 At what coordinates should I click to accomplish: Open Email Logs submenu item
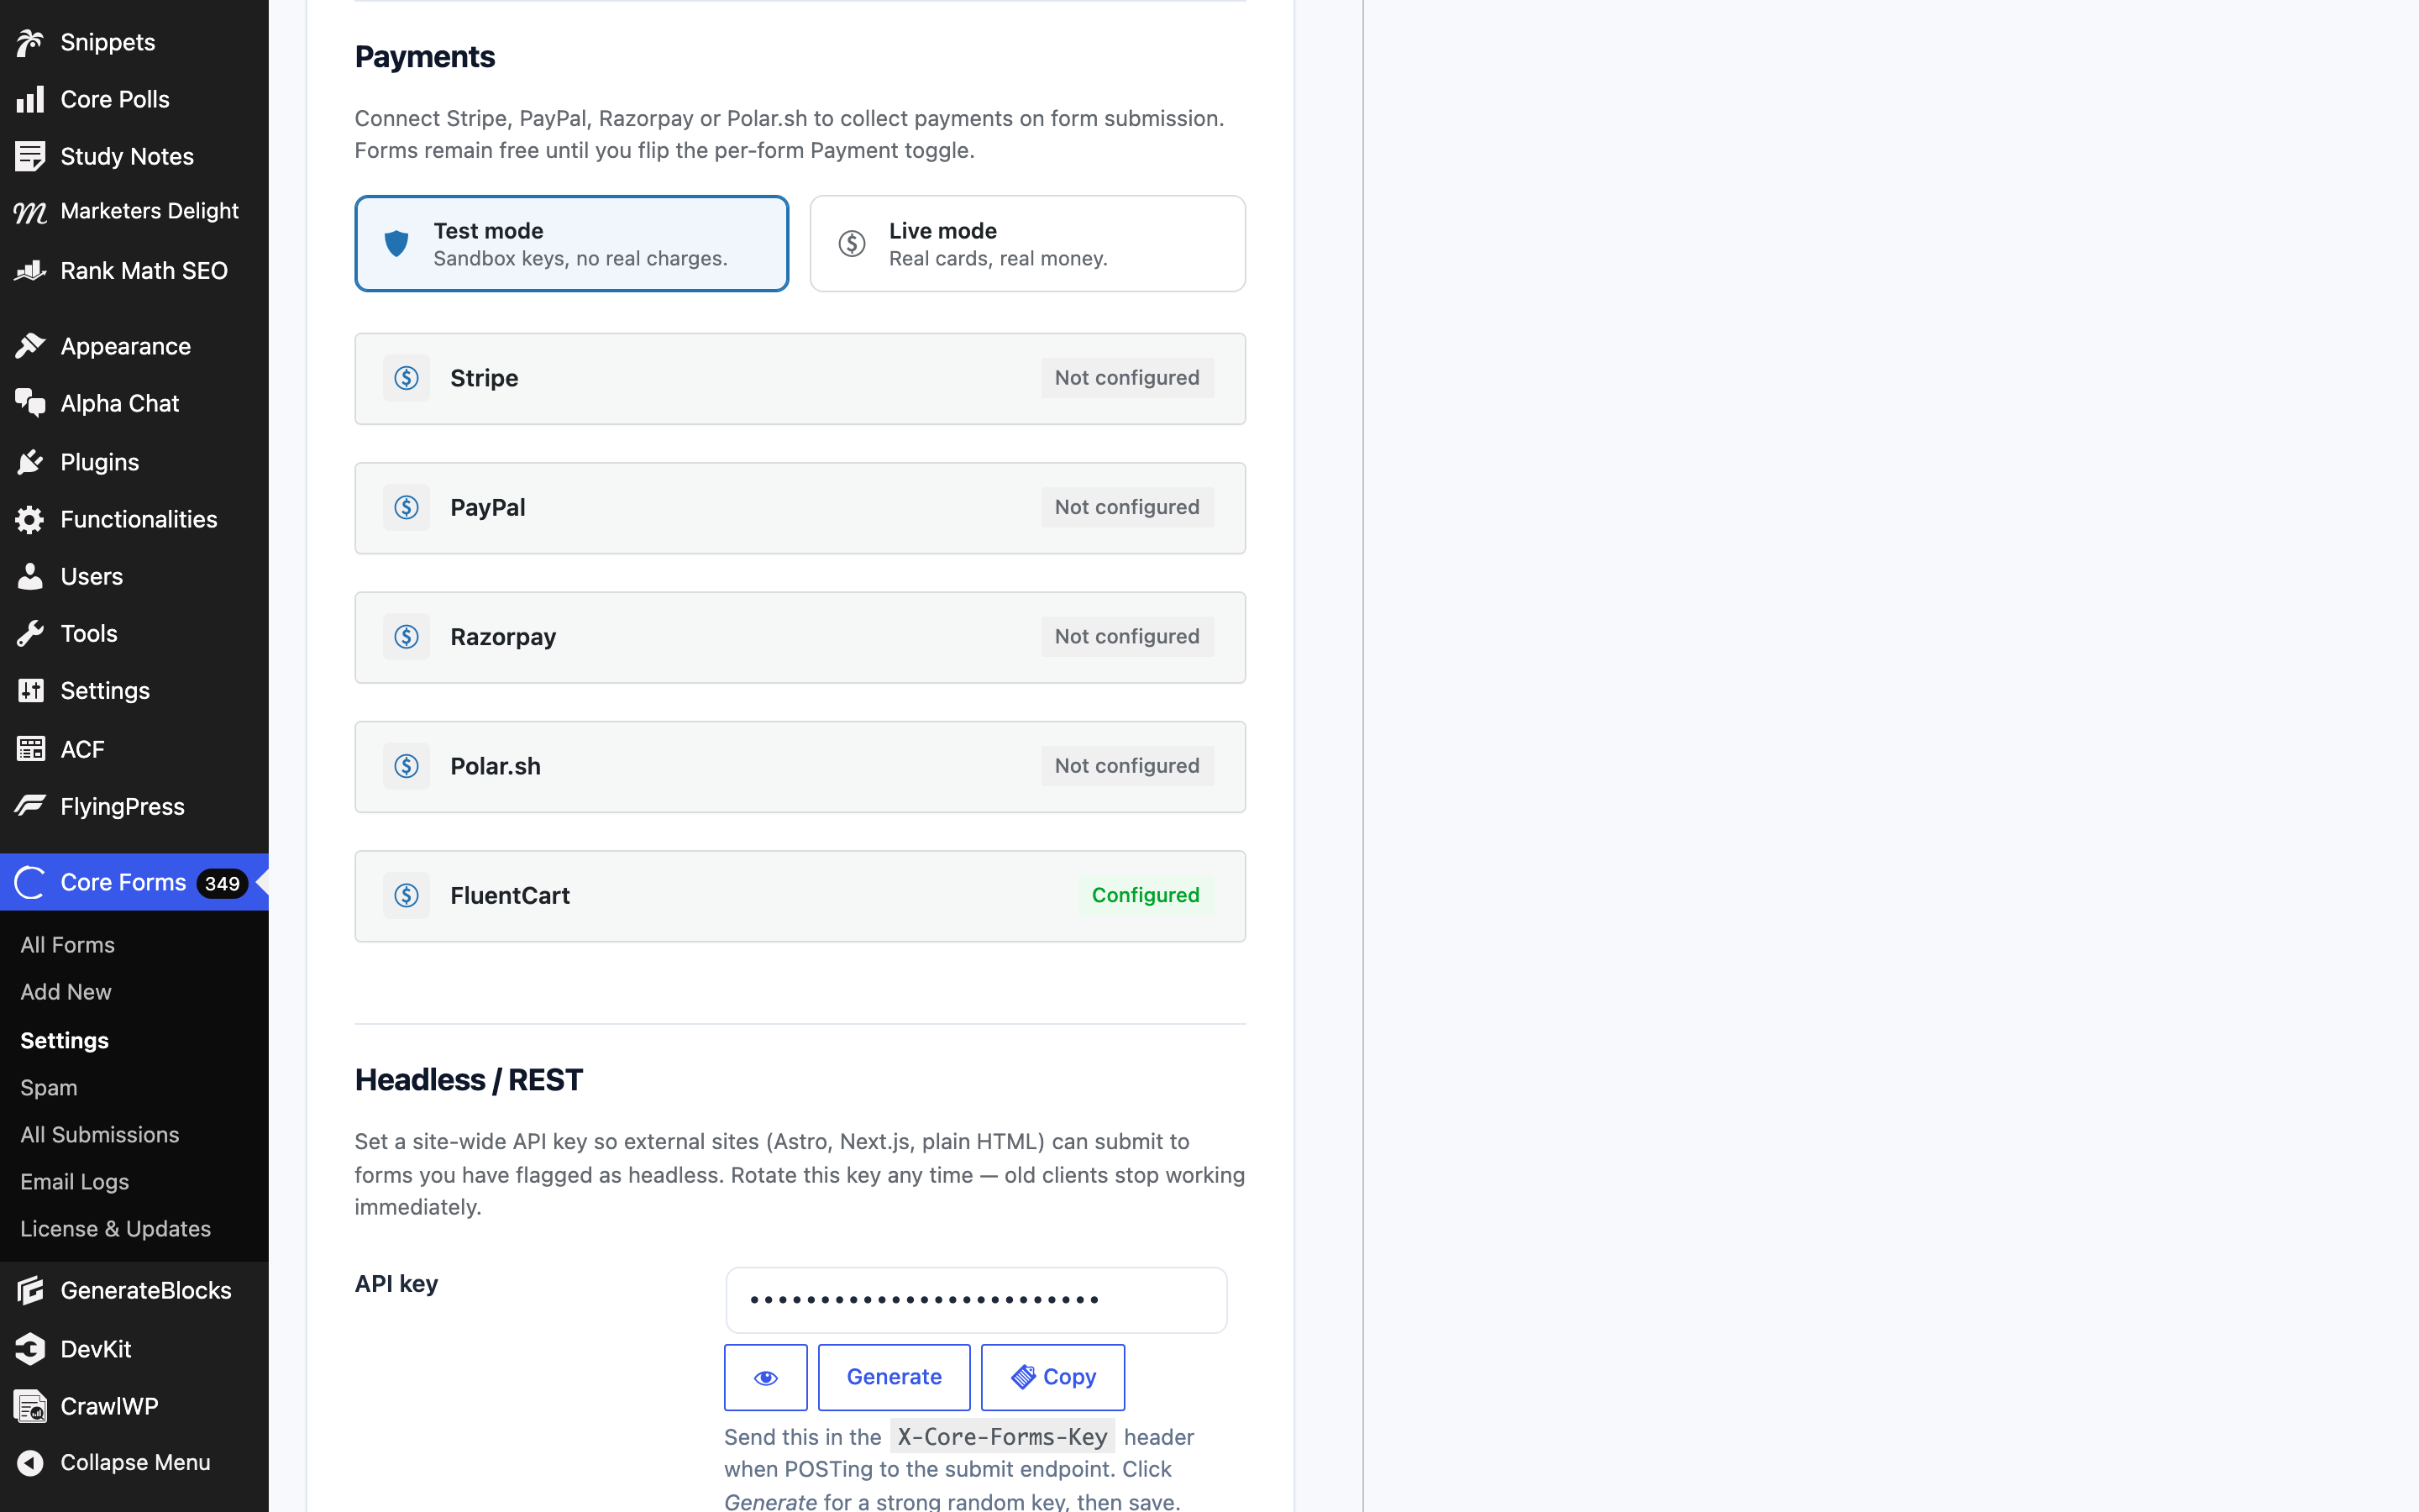pyautogui.click(x=75, y=1181)
